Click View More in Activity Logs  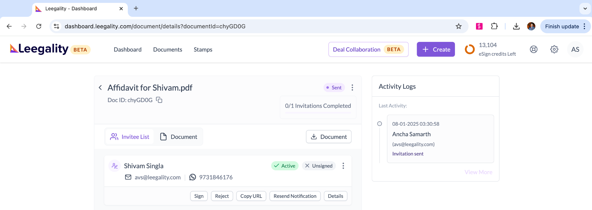478,172
